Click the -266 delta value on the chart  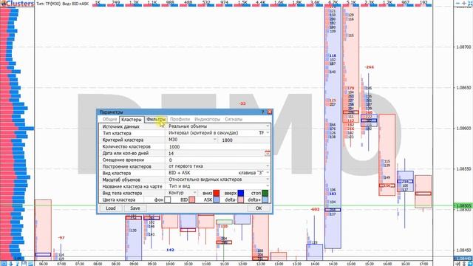click(x=369, y=67)
